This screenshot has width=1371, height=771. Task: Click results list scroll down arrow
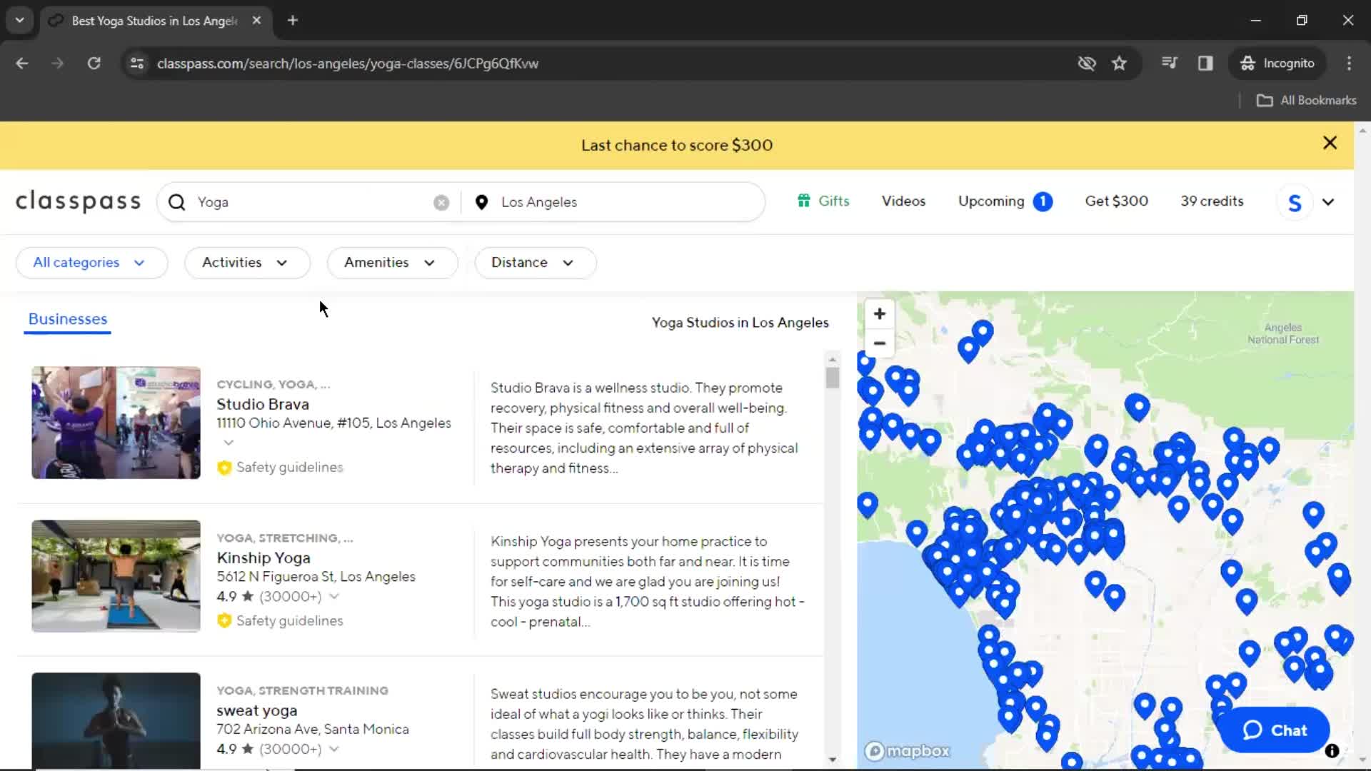[832, 759]
